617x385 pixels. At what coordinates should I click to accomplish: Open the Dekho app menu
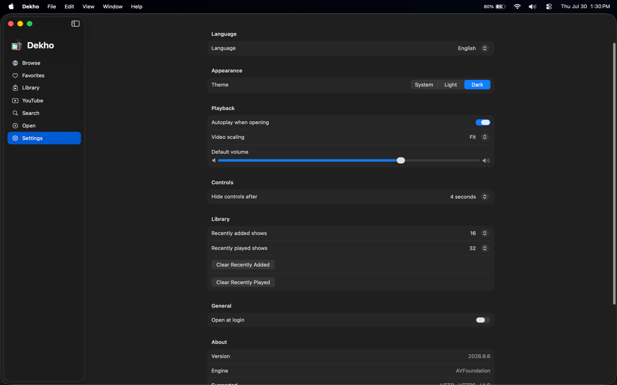point(30,7)
